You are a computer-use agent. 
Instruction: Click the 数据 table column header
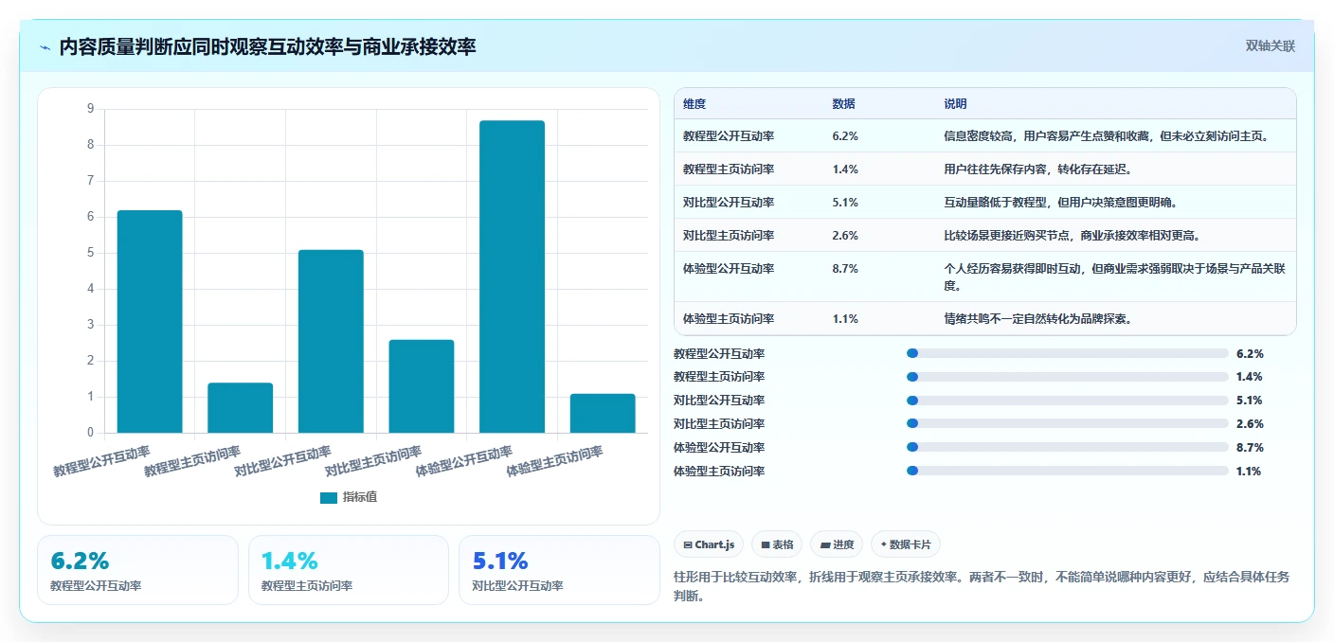pyautogui.click(x=844, y=104)
